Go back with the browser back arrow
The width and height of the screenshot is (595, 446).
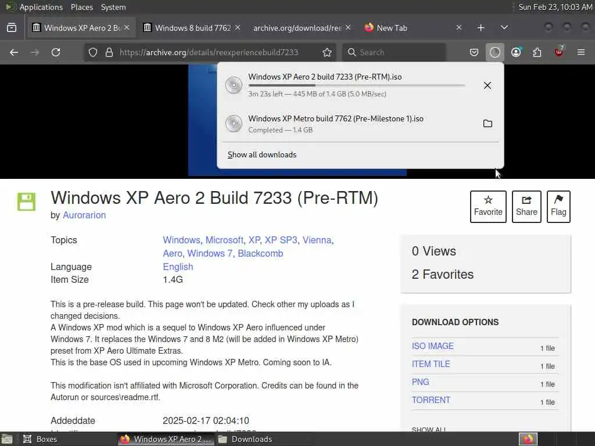click(x=14, y=52)
